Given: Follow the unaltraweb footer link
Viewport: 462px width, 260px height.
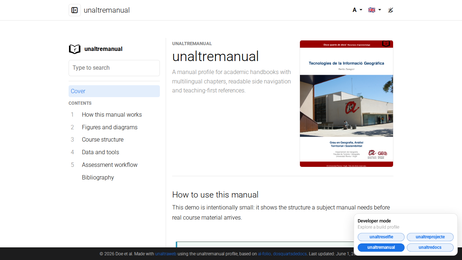Looking at the screenshot, I should pyautogui.click(x=166, y=254).
